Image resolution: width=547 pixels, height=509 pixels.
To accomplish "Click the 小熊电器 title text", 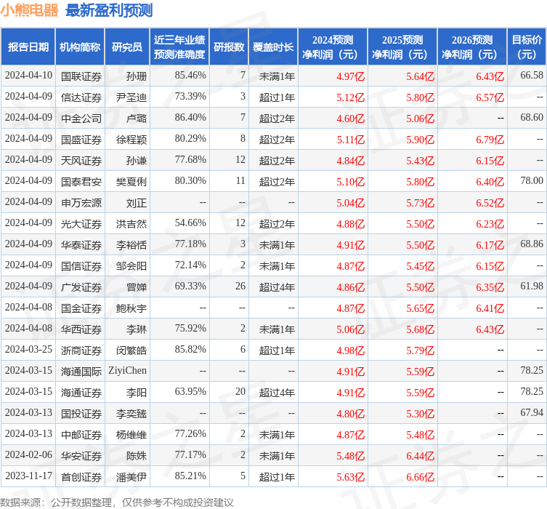I will (29, 10).
